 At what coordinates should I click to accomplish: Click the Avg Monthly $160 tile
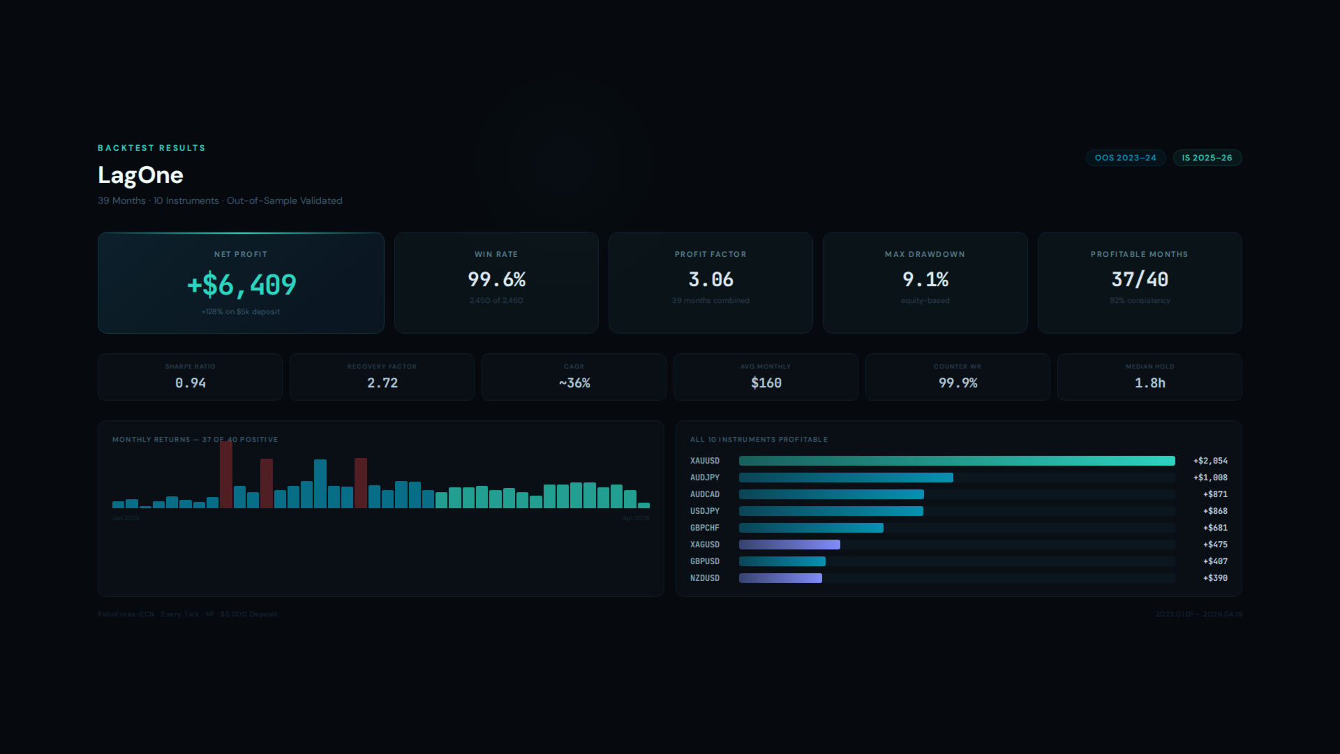point(766,377)
